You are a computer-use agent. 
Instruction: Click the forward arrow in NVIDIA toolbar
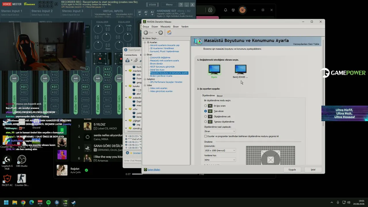(x=161, y=32)
